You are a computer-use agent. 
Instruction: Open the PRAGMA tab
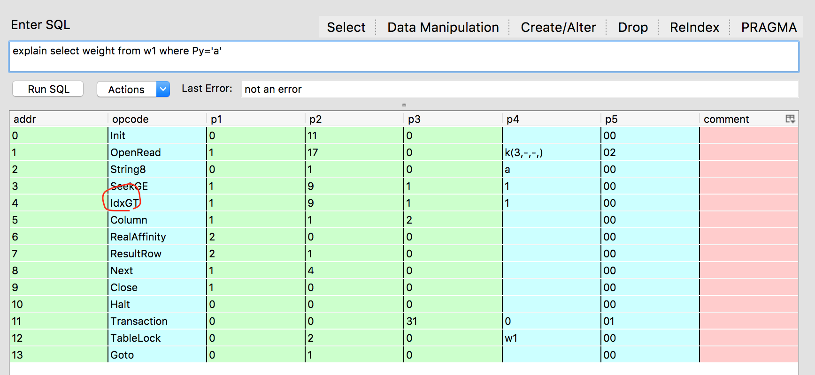pos(769,28)
